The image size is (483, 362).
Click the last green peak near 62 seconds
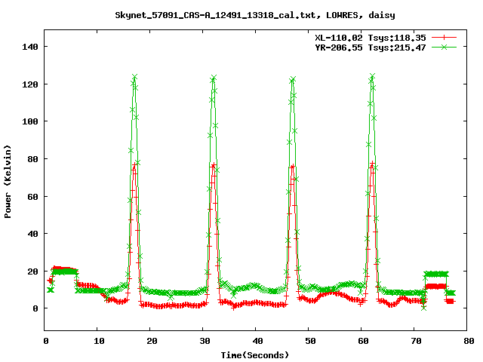pyautogui.click(x=372, y=76)
